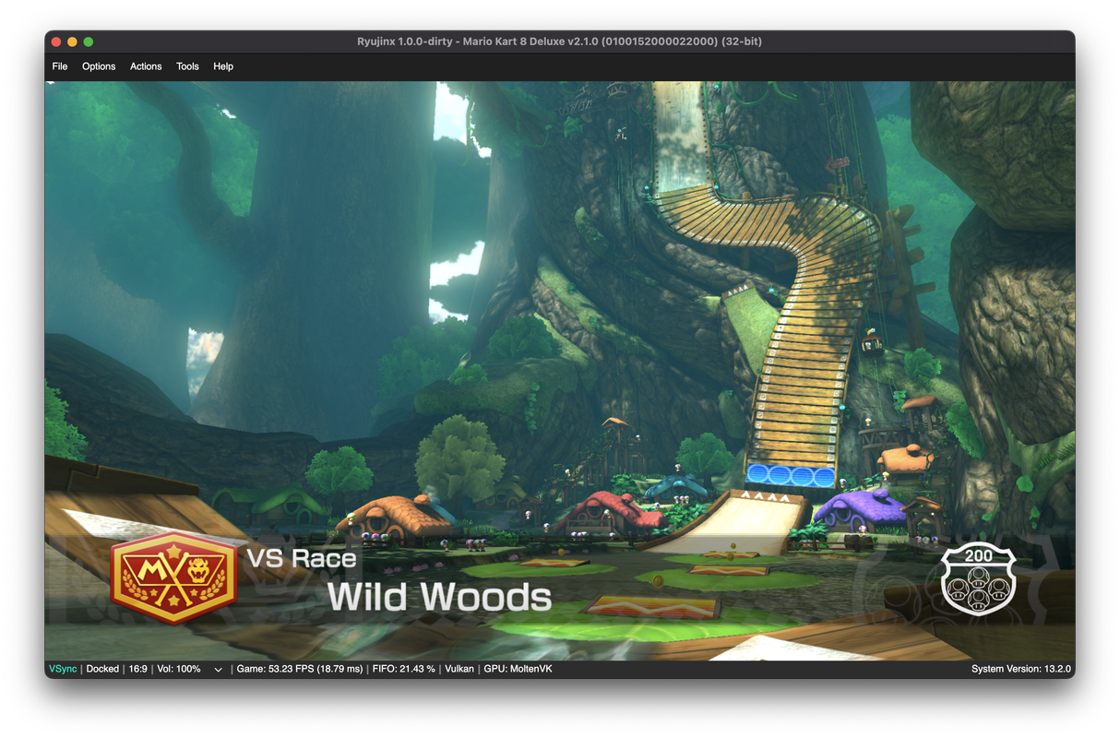
Task: Click the Vulkan backend label
Action: 459,669
